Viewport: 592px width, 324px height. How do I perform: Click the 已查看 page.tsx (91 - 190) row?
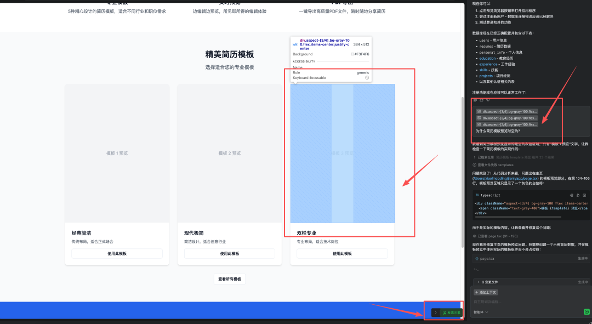(x=496, y=236)
